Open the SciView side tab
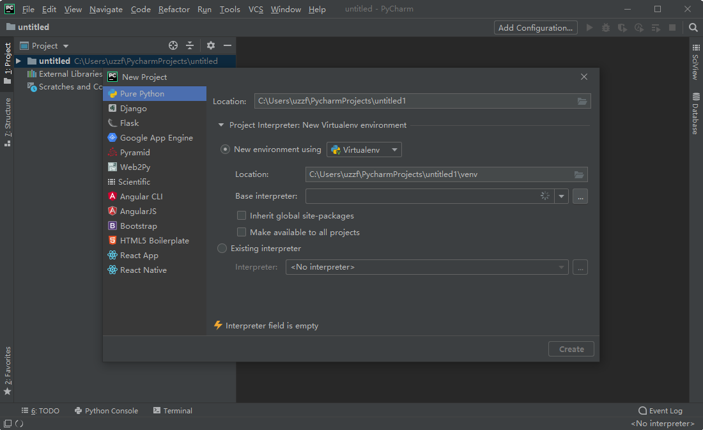 tap(695, 63)
